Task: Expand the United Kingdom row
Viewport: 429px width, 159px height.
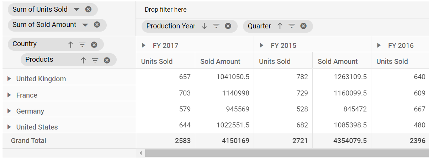Action: 9,79
